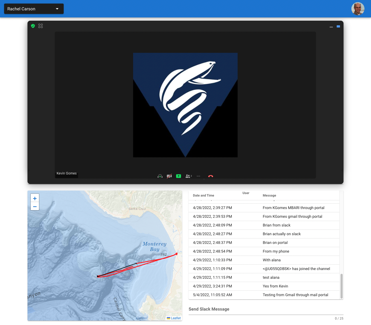Image resolution: width=371 pixels, height=325 pixels.
Task: Click the red hang up phone icon
Action: click(x=211, y=176)
